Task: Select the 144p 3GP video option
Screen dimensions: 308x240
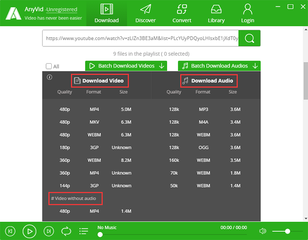Action: coord(95,186)
